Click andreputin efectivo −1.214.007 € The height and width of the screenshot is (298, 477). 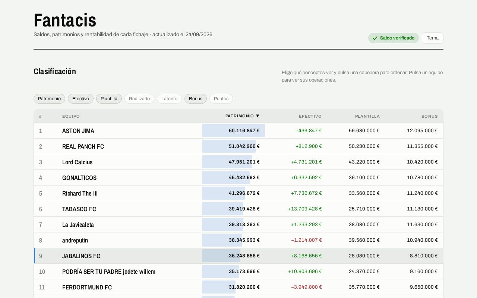point(306,240)
